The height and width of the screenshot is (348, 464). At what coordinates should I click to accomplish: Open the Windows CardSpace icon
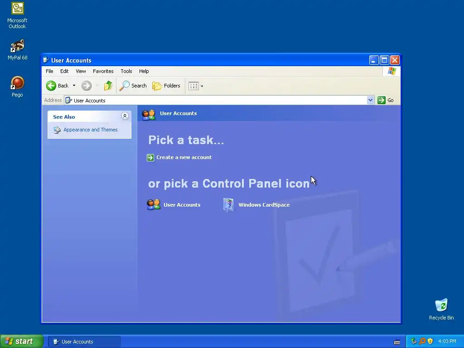point(228,205)
